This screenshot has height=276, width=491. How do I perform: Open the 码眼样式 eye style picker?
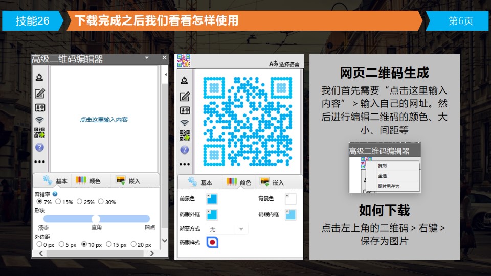(x=212, y=242)
